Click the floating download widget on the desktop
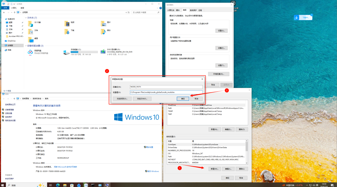 (303, 17)
